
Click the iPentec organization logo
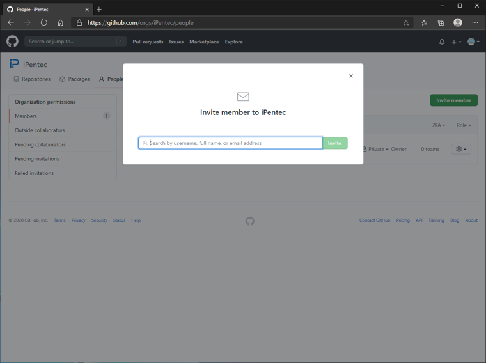(x=14, y=64)
